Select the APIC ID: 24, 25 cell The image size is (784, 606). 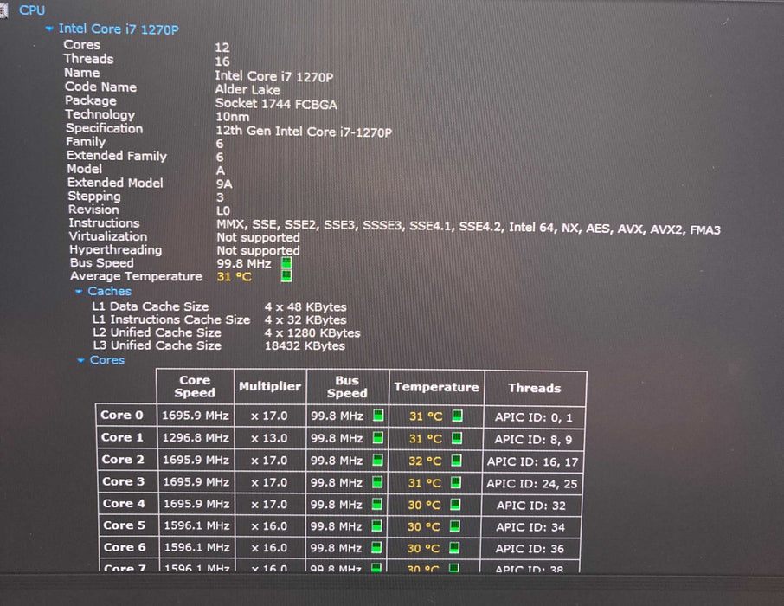click(x=532, y=483)
